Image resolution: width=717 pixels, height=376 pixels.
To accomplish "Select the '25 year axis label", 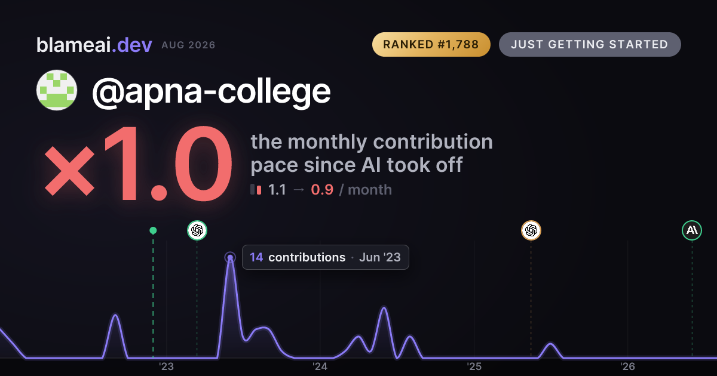I will (x=474, y=366).
